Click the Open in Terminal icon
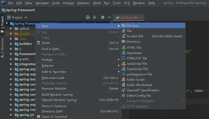The width and height of the screenshot is (209, 119). [38, 117]
